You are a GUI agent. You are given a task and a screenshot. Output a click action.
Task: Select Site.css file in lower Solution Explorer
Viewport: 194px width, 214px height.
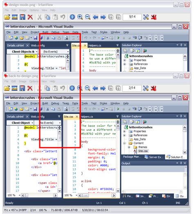143,151
